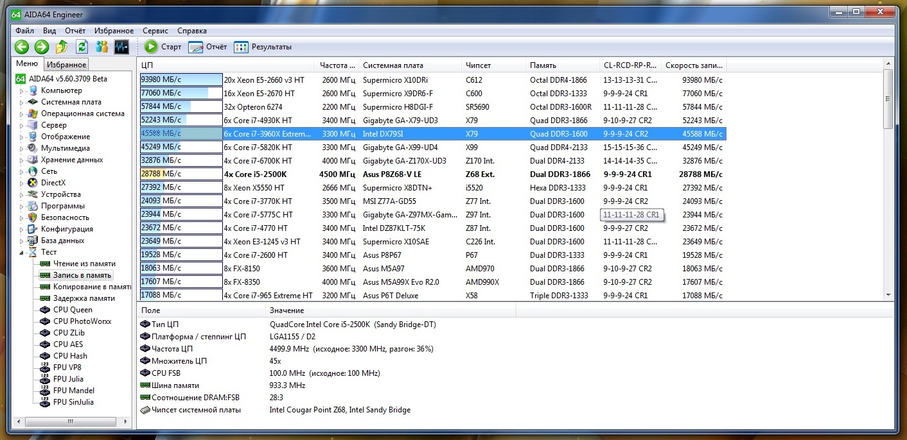The height and width of the screenshot is (440, 907).
Task: Click the 93980 МБ/с result bar
Action: pos(181,80)
